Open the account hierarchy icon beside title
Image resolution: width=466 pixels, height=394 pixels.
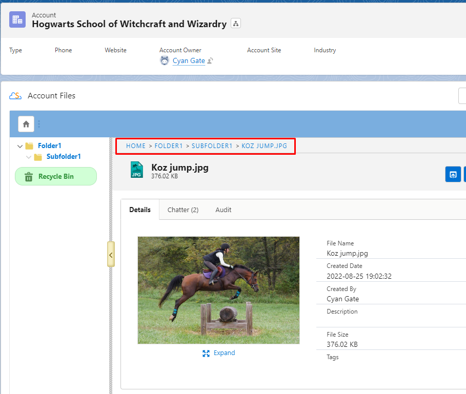pos(236,24)
